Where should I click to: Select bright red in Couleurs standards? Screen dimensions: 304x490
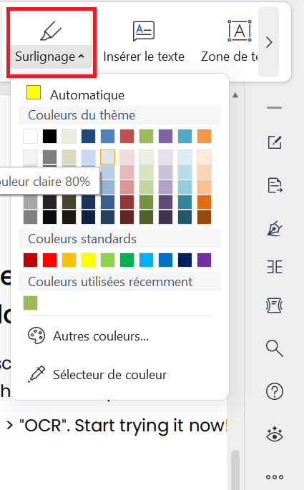(x=49, y=260)
